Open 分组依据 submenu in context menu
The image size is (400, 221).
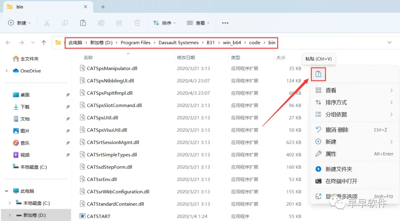(354, 114)
